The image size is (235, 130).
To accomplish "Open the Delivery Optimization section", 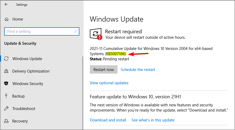I will [x=31, y=71].
